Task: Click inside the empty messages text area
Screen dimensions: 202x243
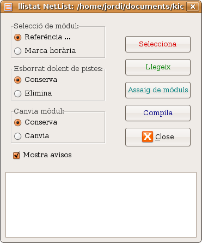Action: (101, 205)
